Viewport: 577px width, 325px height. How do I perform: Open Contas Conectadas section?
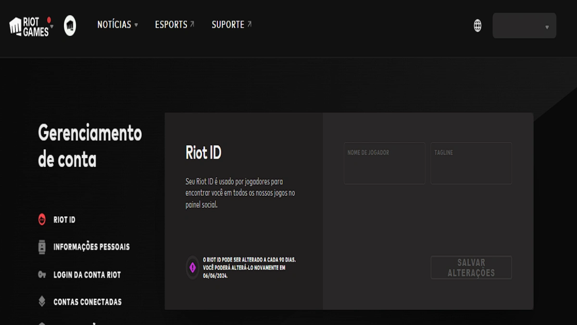click(88, 302)
